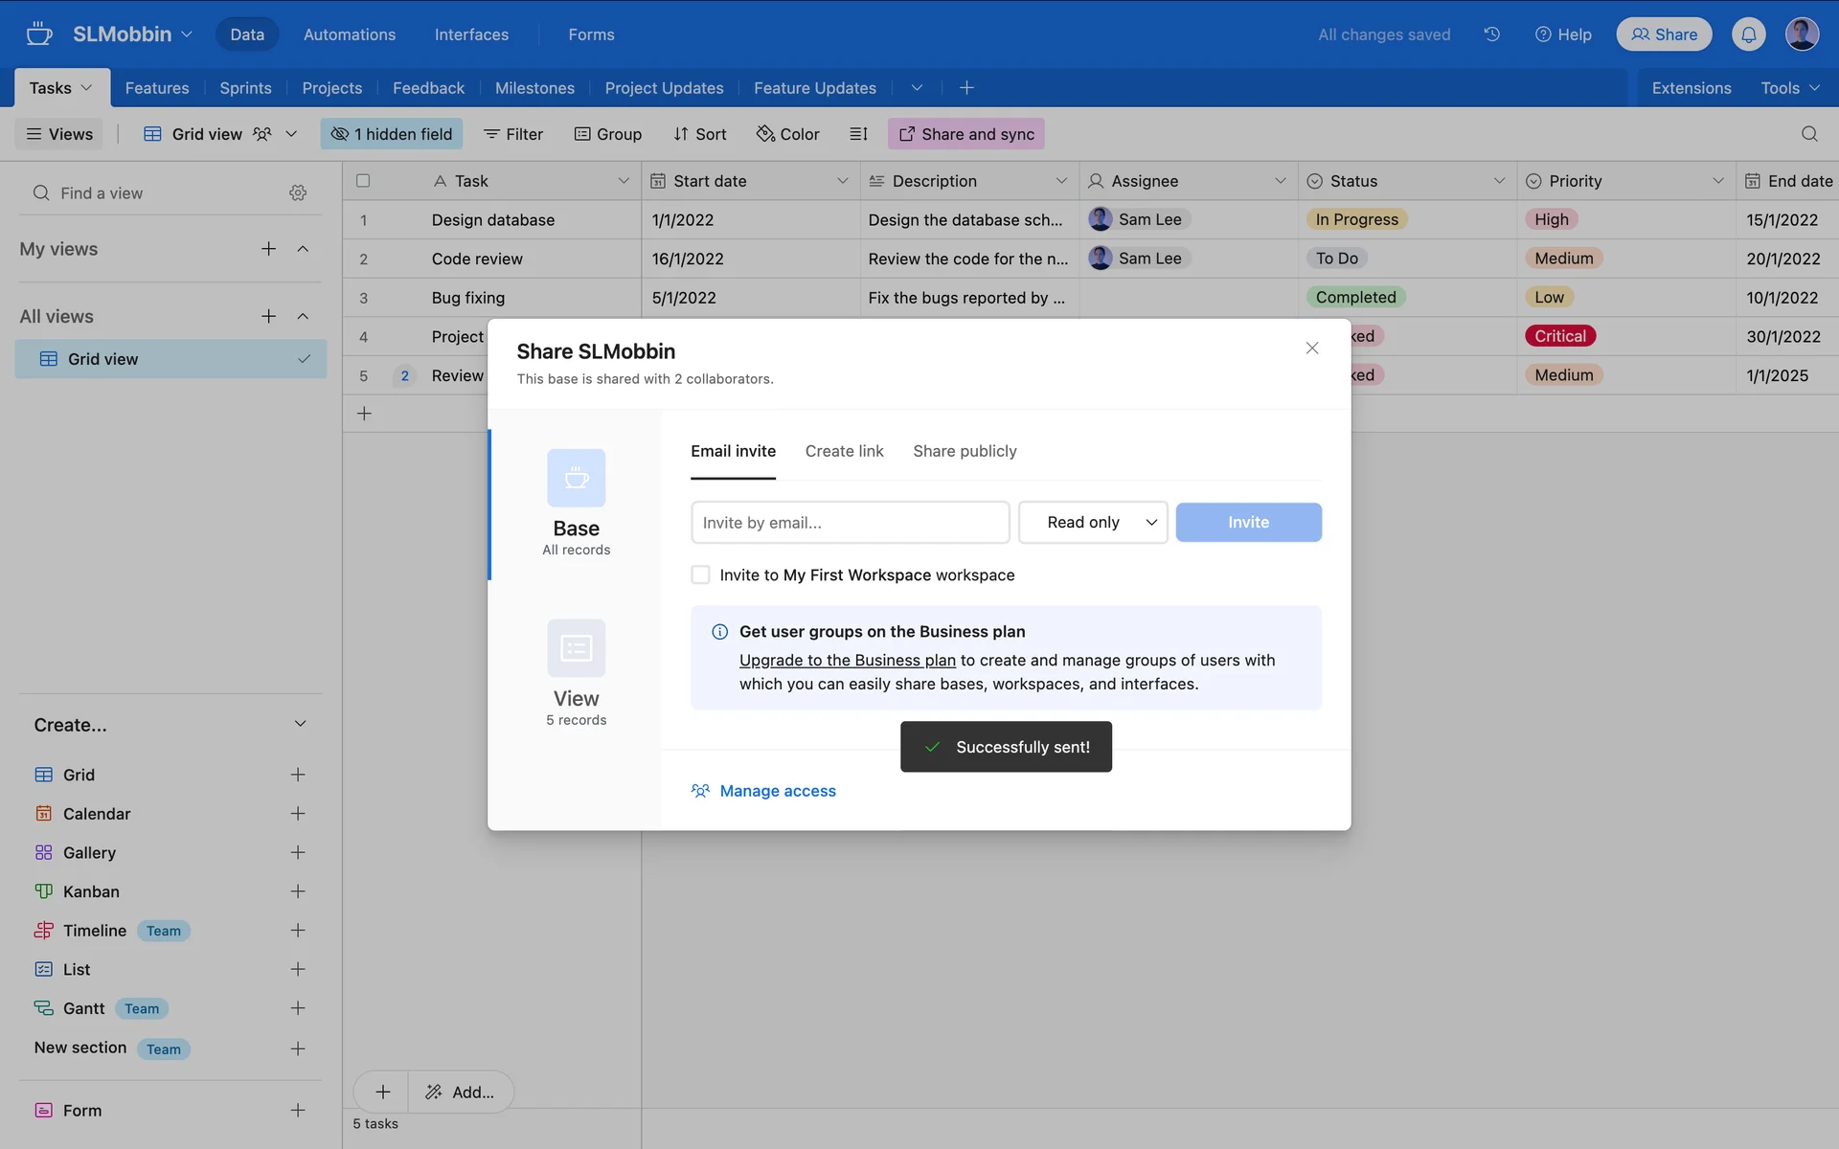Open base history clock icon
1839x1149 pixels.
1491,34
